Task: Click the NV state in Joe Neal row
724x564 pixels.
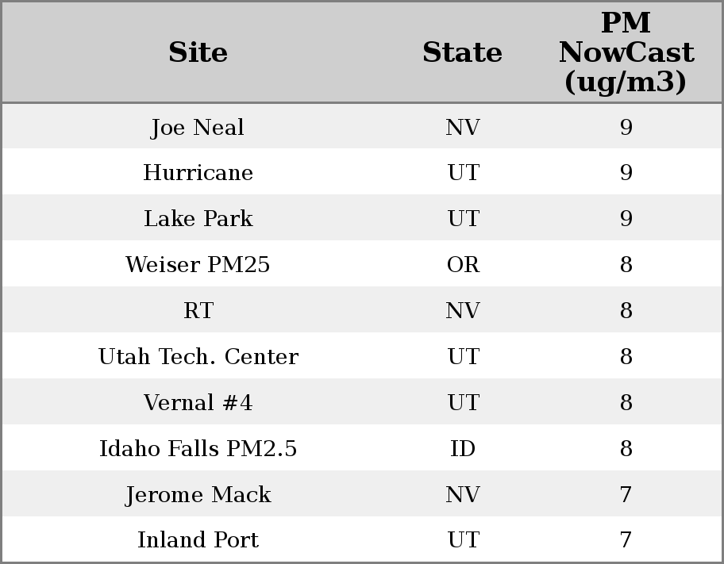Action: (463, 127)
